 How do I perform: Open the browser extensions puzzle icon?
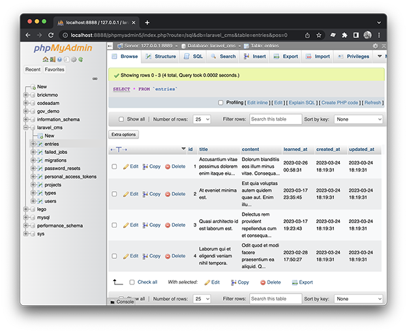click(x=344, y=35)
